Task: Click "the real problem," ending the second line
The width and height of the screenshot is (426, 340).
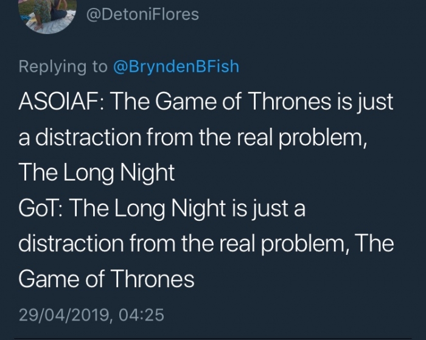Action: point(284,137)
